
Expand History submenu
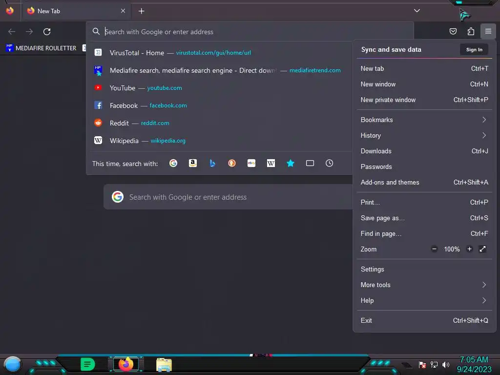tap(424, 136)
